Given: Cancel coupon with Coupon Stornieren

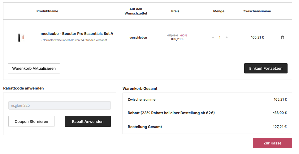Looking at the screenshot, I should click(31, 121).
